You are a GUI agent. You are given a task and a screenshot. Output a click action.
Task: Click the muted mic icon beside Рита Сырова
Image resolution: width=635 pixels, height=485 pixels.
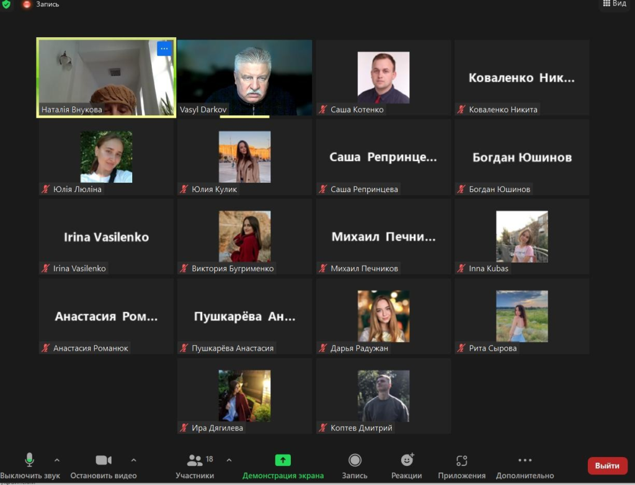coord(461,348)
